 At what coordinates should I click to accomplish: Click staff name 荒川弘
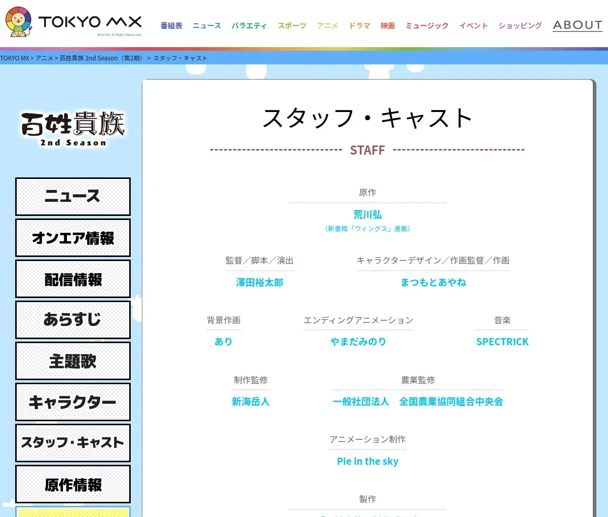[367, 215]
